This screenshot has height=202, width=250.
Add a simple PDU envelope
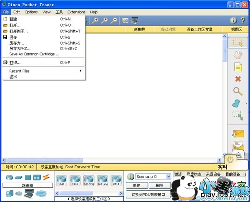click(x=237, y=134)
